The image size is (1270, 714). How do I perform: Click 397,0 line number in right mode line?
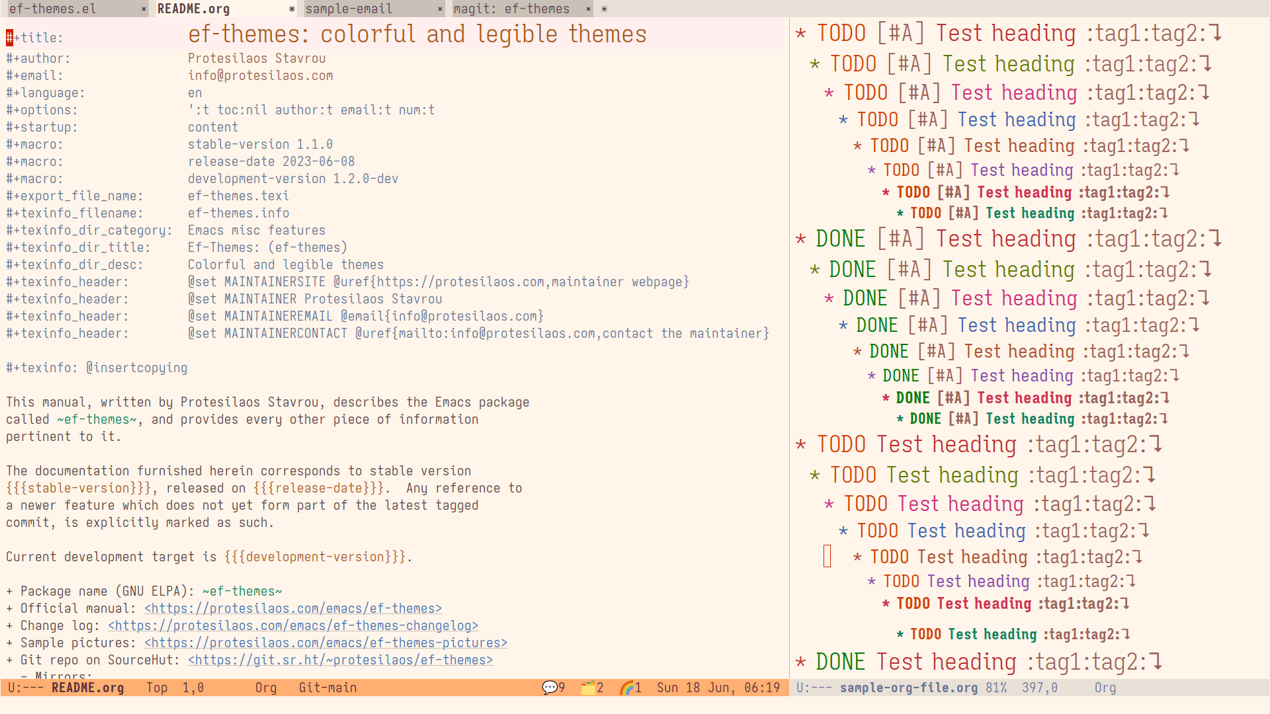point(1040,688)
